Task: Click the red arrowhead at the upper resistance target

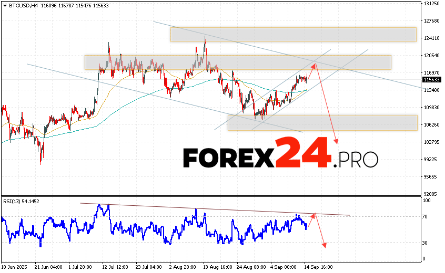Action: coord(315,65)
